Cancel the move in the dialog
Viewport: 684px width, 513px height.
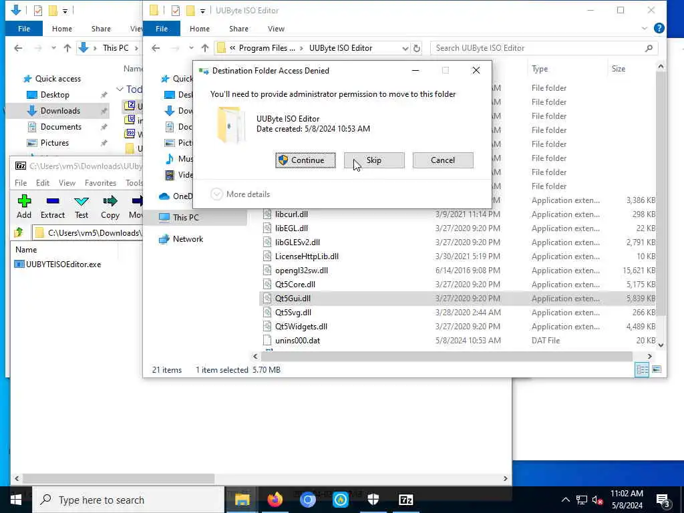[443, 160]
